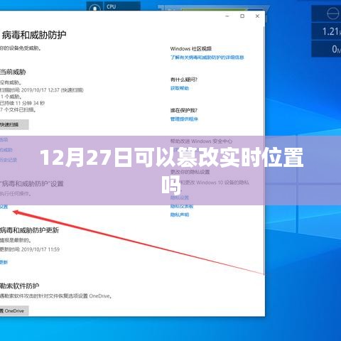This screenshot has width=341, height=341.
Task: Open the 隐私声明 link
Action: [x=180, y=215]
